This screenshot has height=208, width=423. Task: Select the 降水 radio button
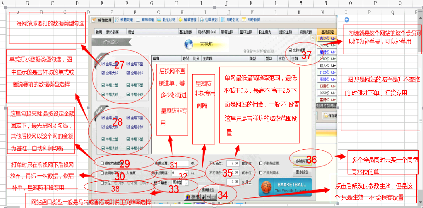(141, 183)
